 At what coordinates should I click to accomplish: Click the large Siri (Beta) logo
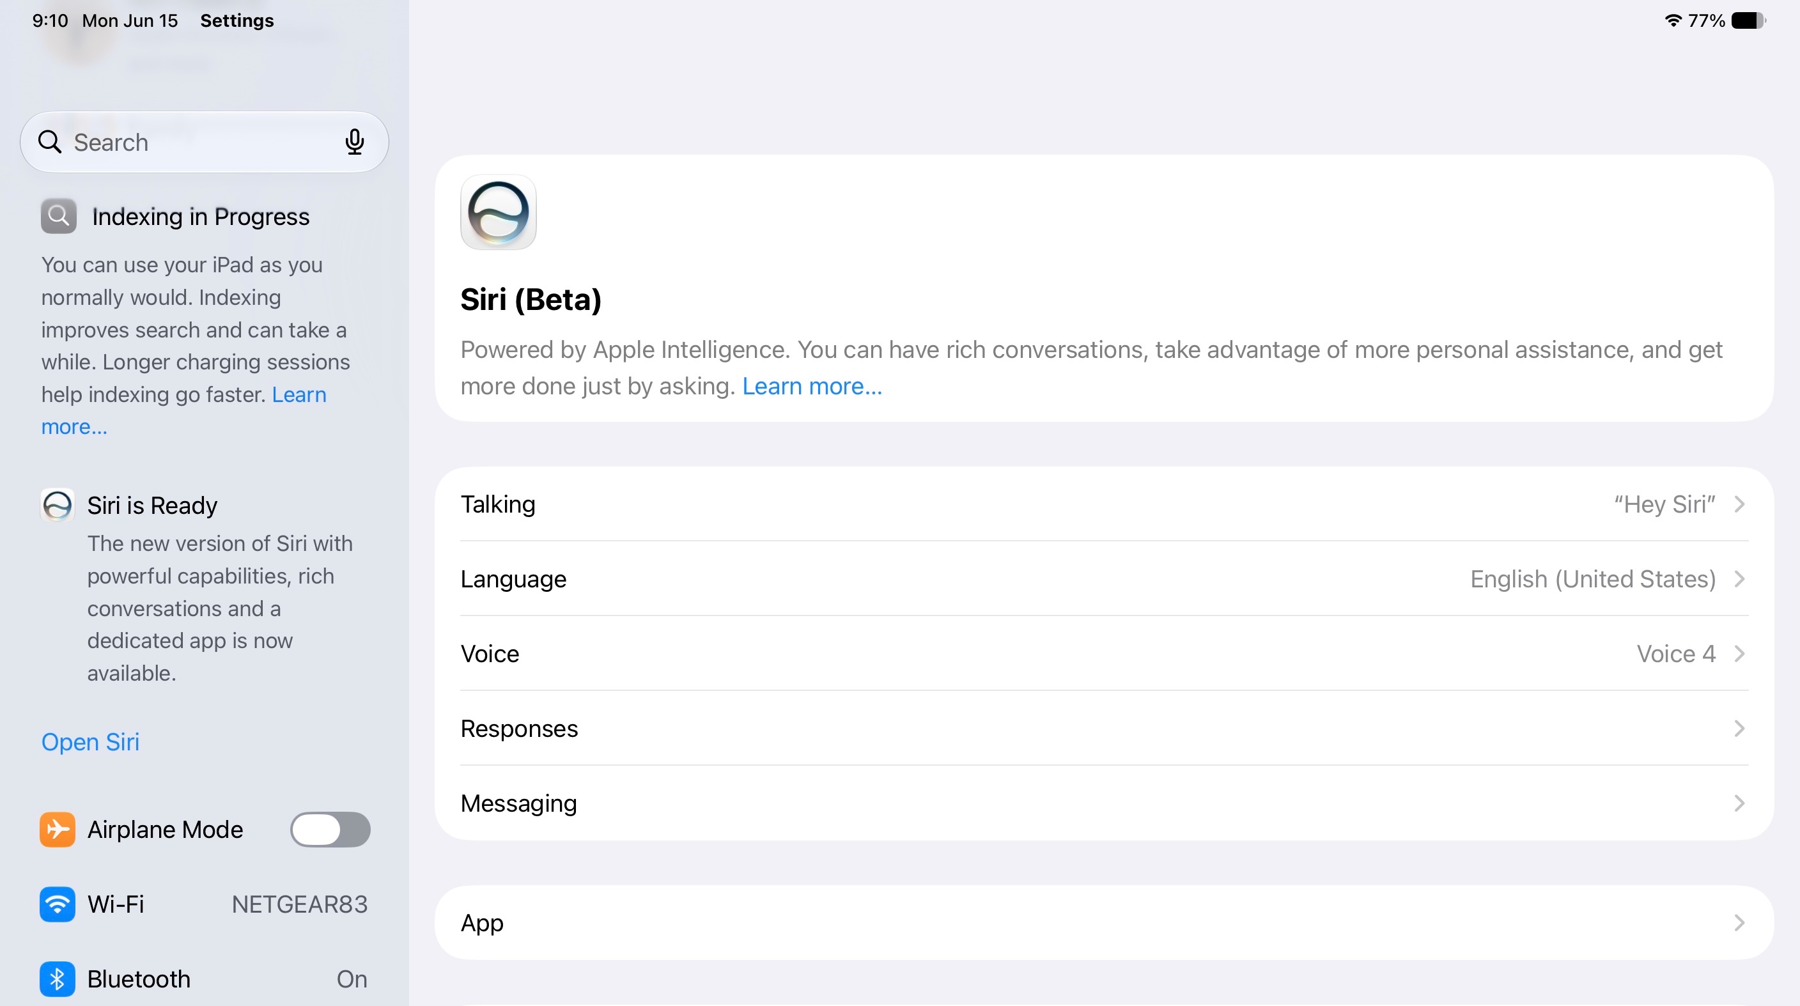click(x=498, y=212)
